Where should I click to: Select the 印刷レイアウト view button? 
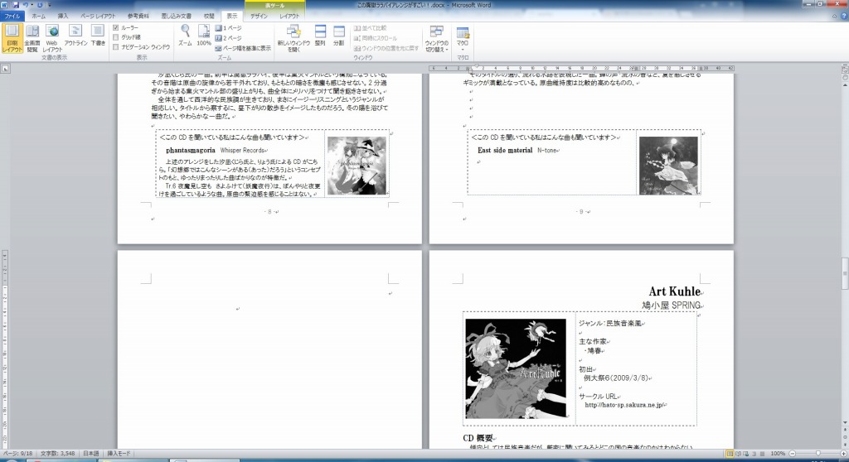pyautogui.click(x=12, y=38)
